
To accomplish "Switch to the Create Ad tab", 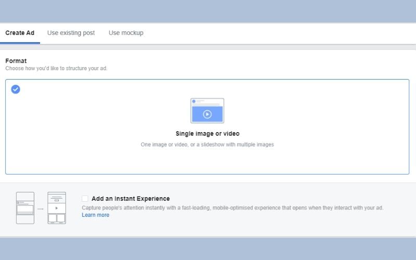I will [20, 33].
